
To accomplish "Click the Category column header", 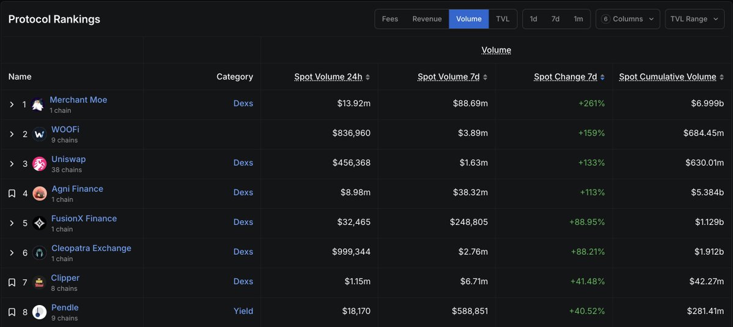I will pos(235,77).
